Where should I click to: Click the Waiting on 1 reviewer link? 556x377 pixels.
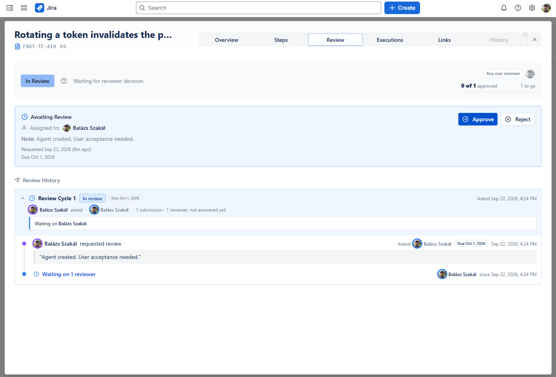[69, 274]
